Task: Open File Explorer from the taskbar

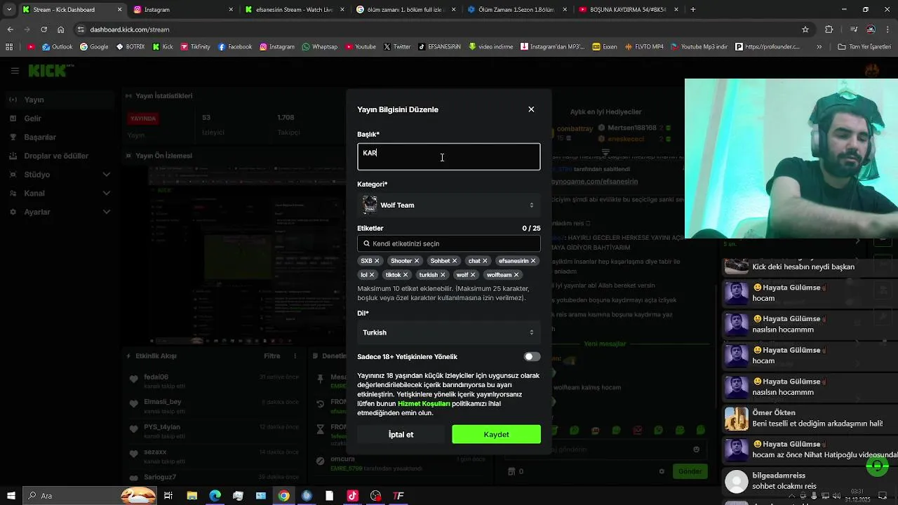Action: pyautogui.click(x=192, y=496)
